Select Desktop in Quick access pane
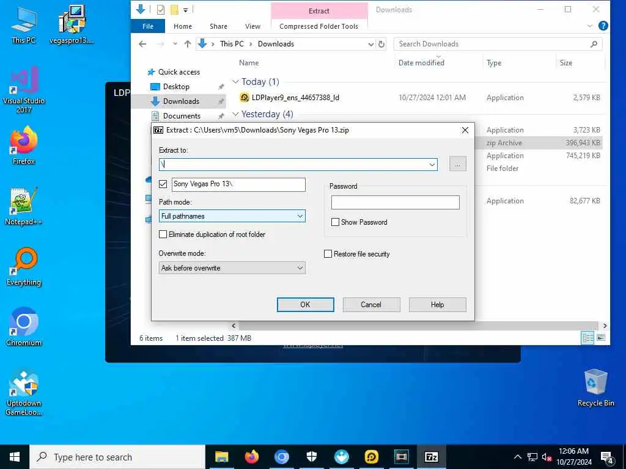Image resolution: width=626 pixels, height=469 pixels. (176, 87)
